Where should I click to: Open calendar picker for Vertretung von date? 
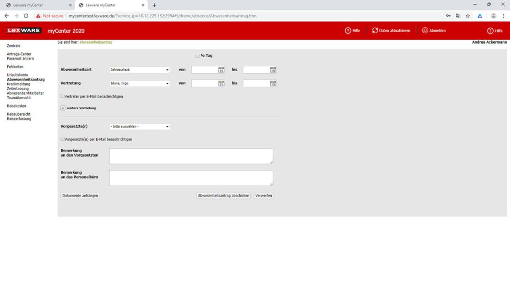coord(221,83)
